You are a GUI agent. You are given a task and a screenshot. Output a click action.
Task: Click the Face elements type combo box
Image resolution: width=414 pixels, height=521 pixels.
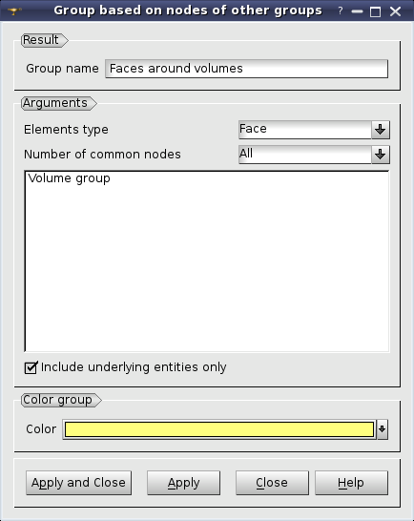pyautogui.click(x=305, y=130)
